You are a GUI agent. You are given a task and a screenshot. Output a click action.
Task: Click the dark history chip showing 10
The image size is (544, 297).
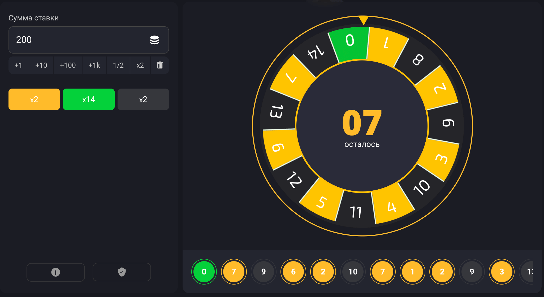[353, 272]
